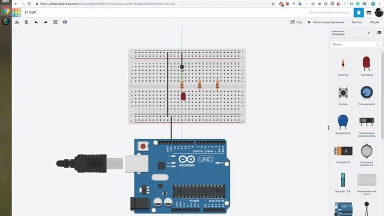Go back in the browser
The width and height of the screenshot is (384, 216).
pos(16,4)
